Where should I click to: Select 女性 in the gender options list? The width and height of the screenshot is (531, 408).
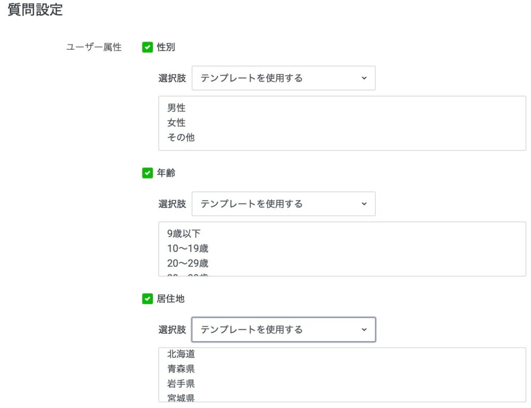[176, 123]
